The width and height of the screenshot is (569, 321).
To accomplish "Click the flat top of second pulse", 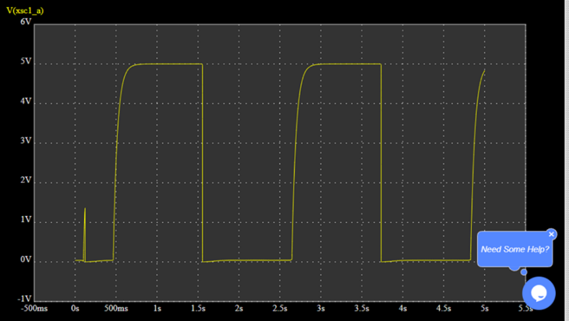I will [348, 64].
